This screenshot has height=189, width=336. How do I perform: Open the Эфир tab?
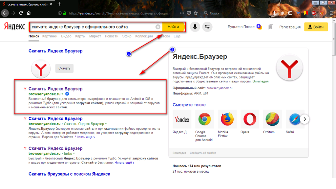pos(127,36)
